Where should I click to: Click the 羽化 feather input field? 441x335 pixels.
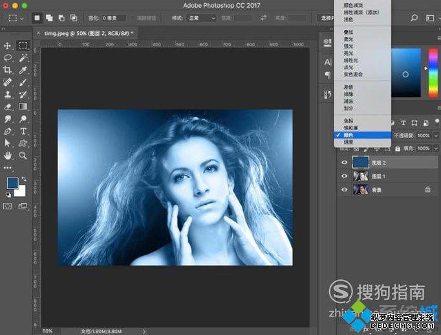[x=114, y=18]
